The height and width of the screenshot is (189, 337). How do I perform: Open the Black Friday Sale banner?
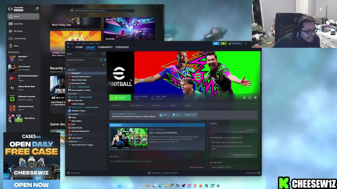(76, 23)
